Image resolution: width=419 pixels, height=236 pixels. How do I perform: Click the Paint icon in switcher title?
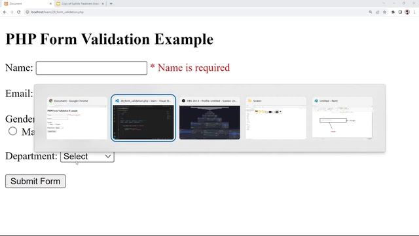tap(316, 101)
